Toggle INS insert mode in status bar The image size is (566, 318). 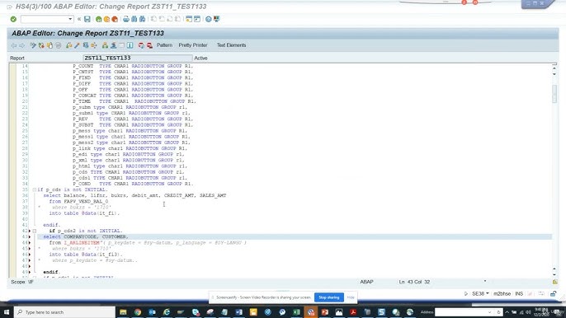click(519, 294)
